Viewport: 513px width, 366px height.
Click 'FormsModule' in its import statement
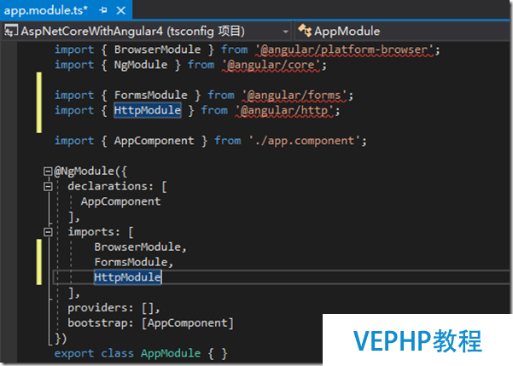coord(150,95)
